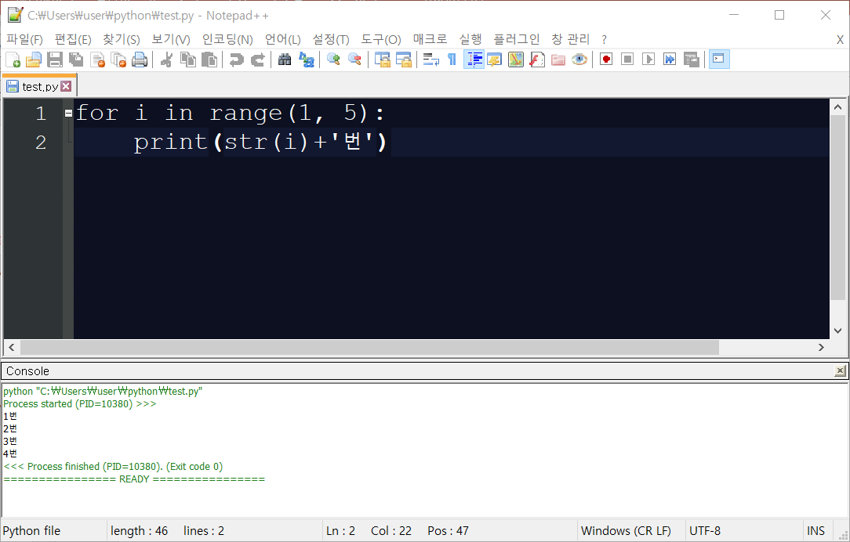Open the user defined language icon
Screen dimensions: 850x542
[494, 60]
